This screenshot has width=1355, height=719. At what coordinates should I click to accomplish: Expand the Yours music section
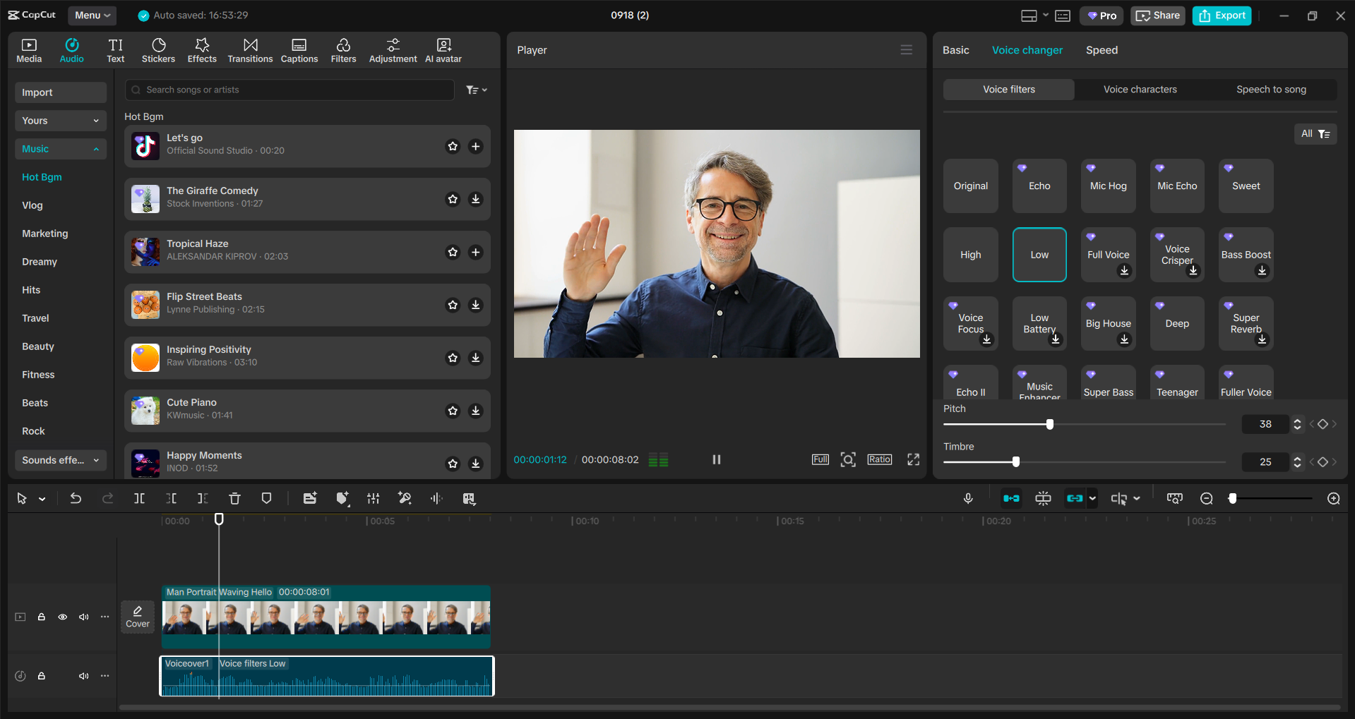97,121
